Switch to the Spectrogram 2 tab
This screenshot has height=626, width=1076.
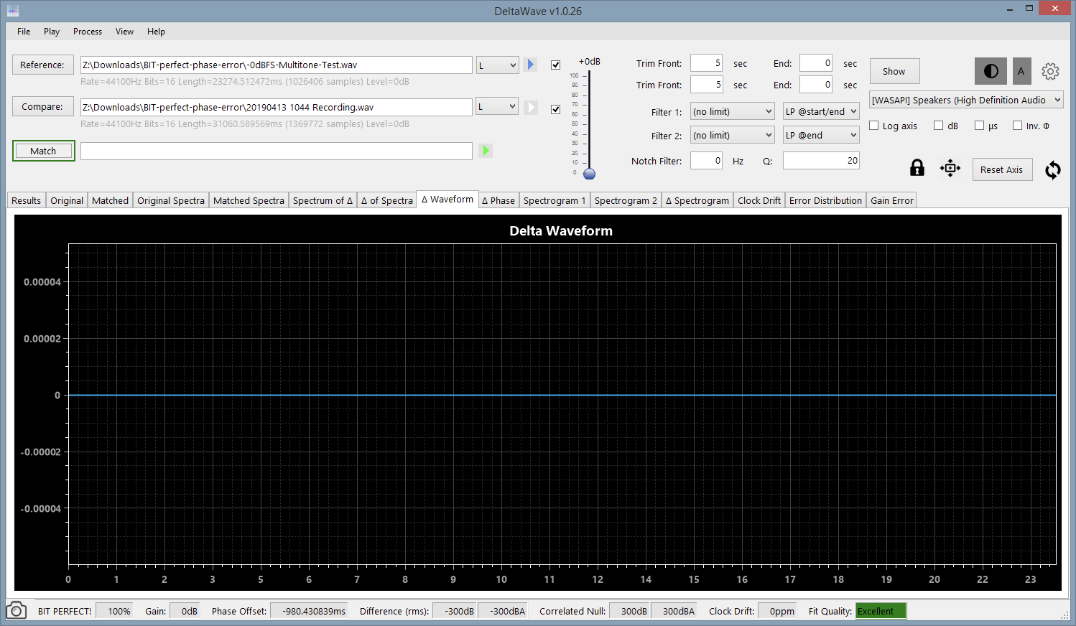pyautogui.click(x=626, y=200)
